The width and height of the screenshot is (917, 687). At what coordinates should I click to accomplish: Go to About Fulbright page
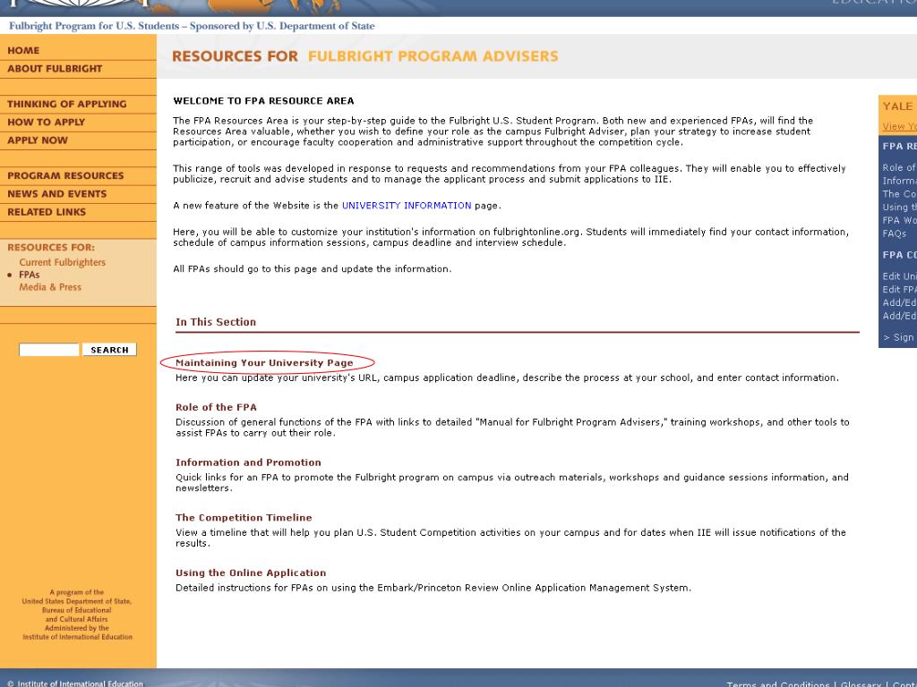click(x=55, y=69)
